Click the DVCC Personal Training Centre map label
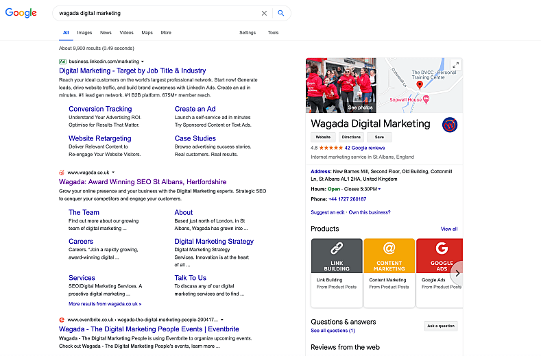 tap(434, 75)
